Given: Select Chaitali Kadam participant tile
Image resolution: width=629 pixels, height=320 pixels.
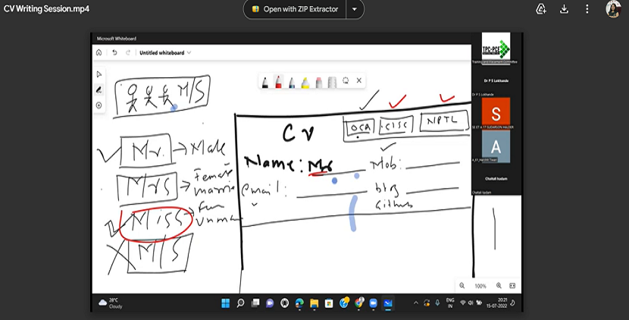Looking at the screenshot, I should tap(496, 179).
